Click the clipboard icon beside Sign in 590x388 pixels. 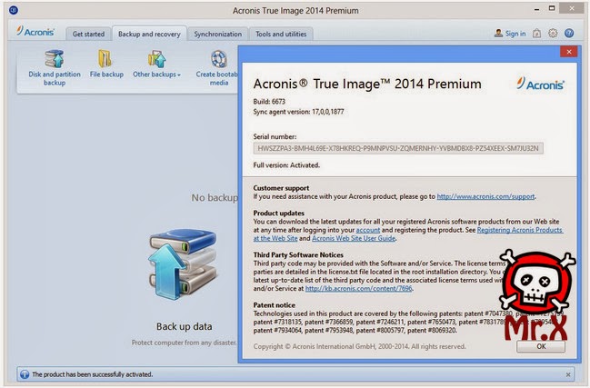[x=537, y=34]
